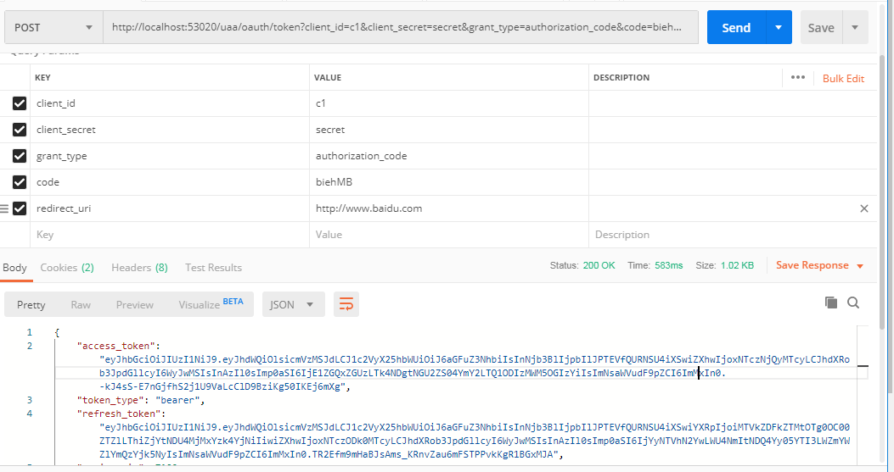Open search in the response body

tap(853, 303)
